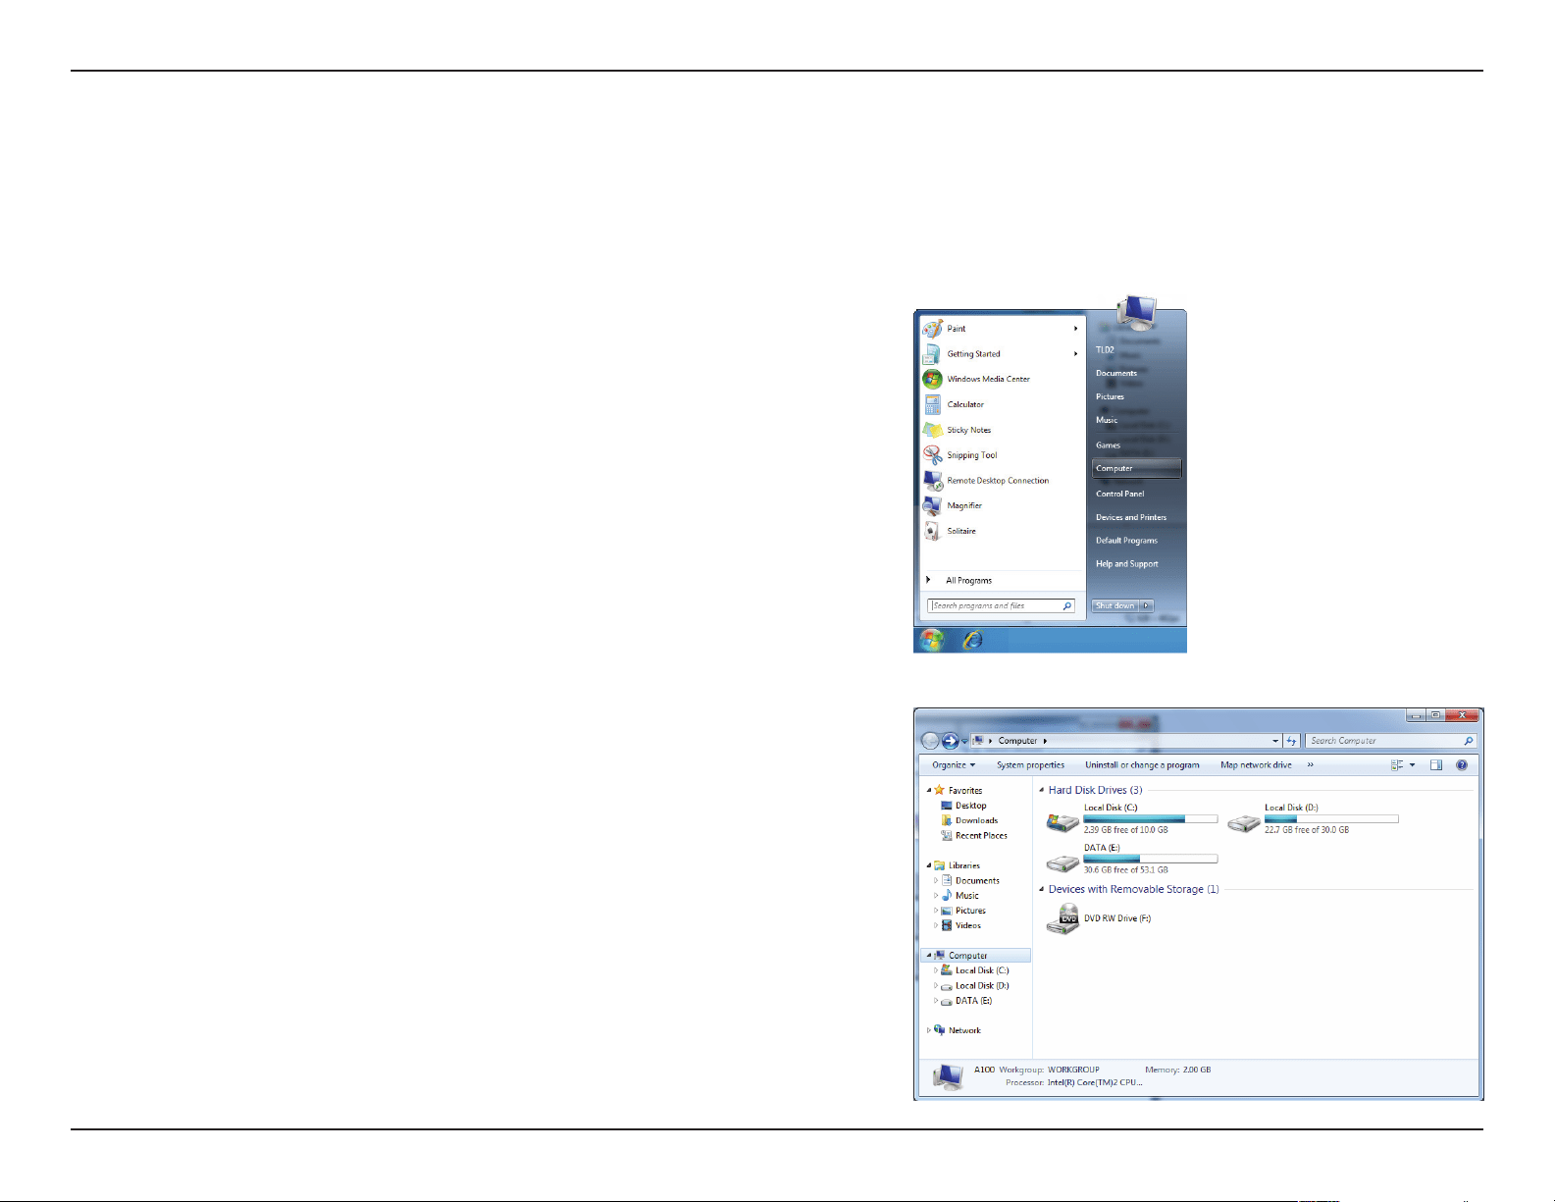This screenshot has width=1555, height=1202.
Task: Open Calculator from Start menu
Action: point(965,404)
